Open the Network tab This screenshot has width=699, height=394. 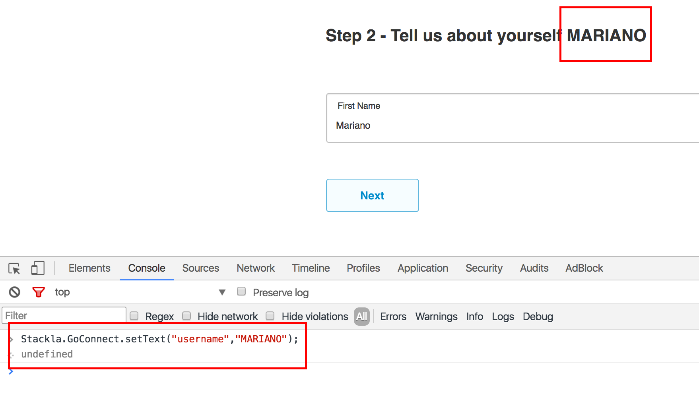[256, 268]
